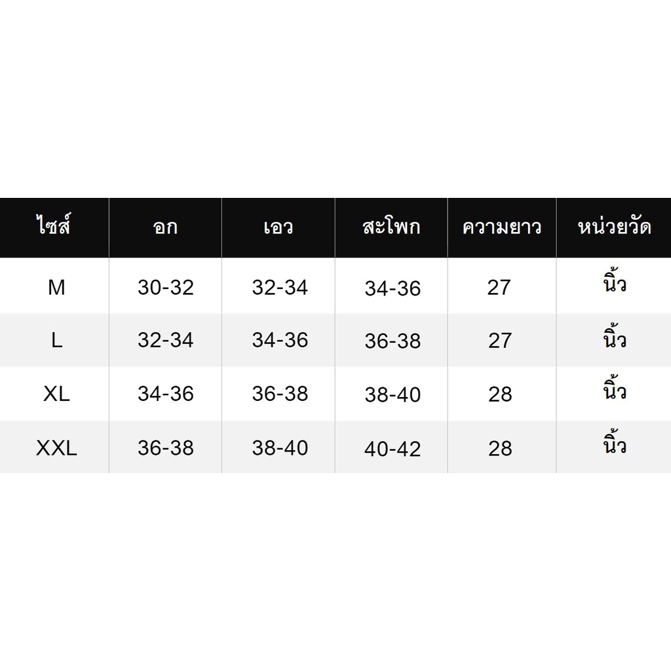Click chest value 30-32 for size M
Screen dimensions: 671x671
pos(166,288)
